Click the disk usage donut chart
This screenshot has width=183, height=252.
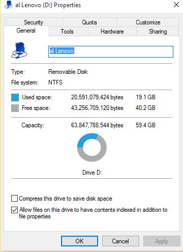point(92,147)
